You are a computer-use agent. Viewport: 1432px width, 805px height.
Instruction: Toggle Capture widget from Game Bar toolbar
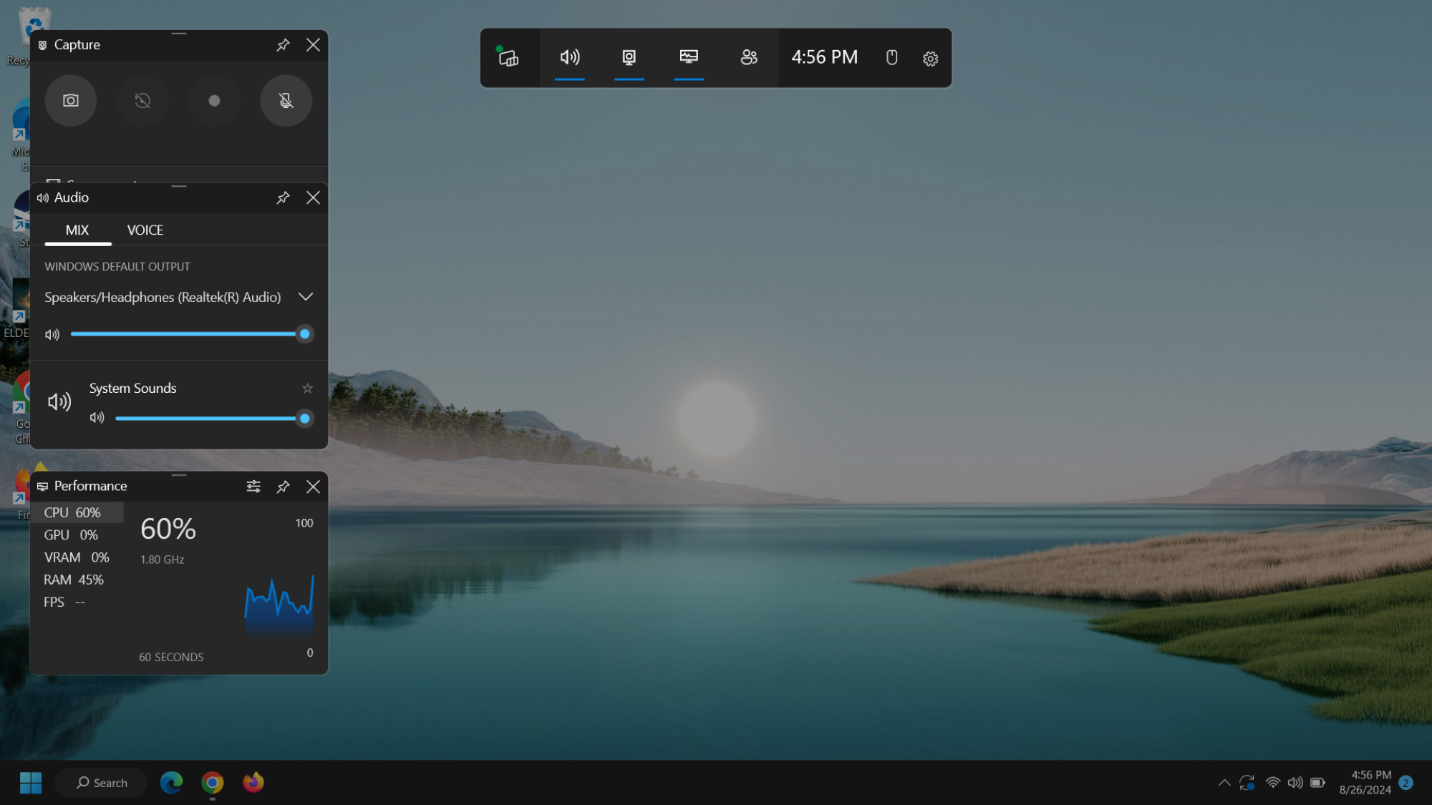tap(629, 58)
